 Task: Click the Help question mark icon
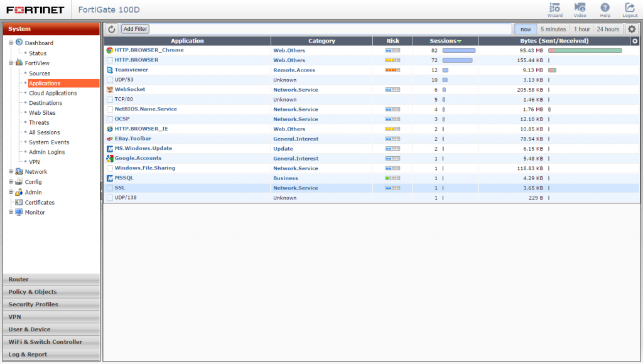[605, 9]
